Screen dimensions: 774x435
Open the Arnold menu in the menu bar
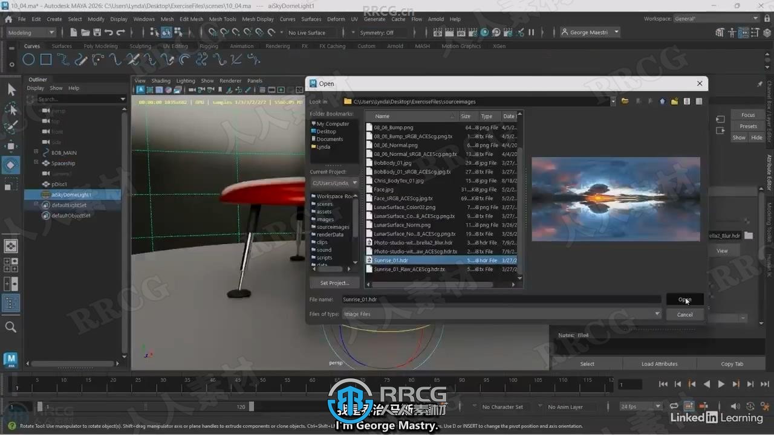tap(435, 19)
